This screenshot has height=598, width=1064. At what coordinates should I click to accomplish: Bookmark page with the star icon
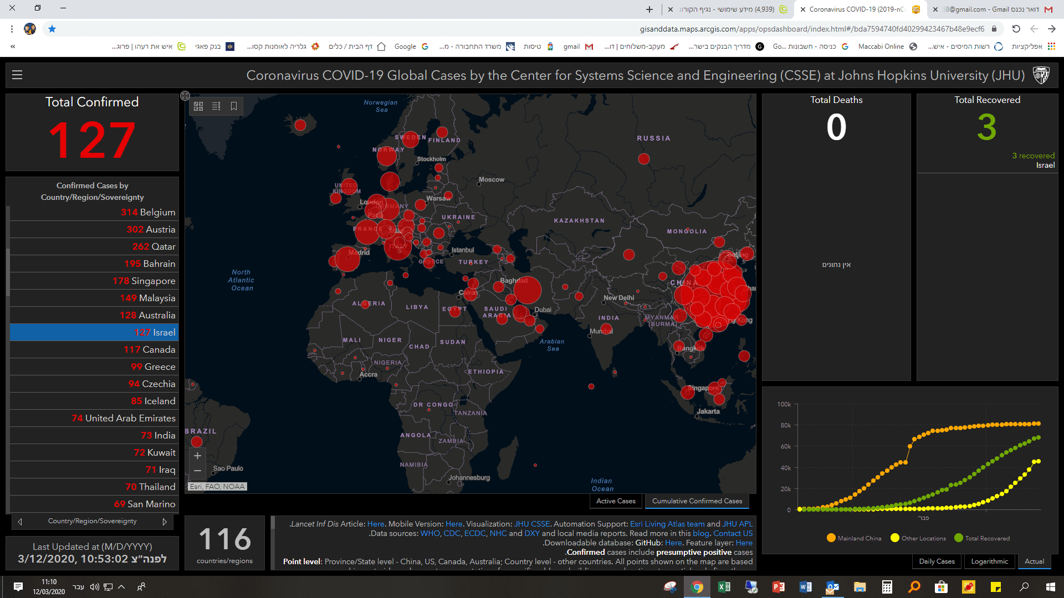pyautogui.click(x=52, y=29)
